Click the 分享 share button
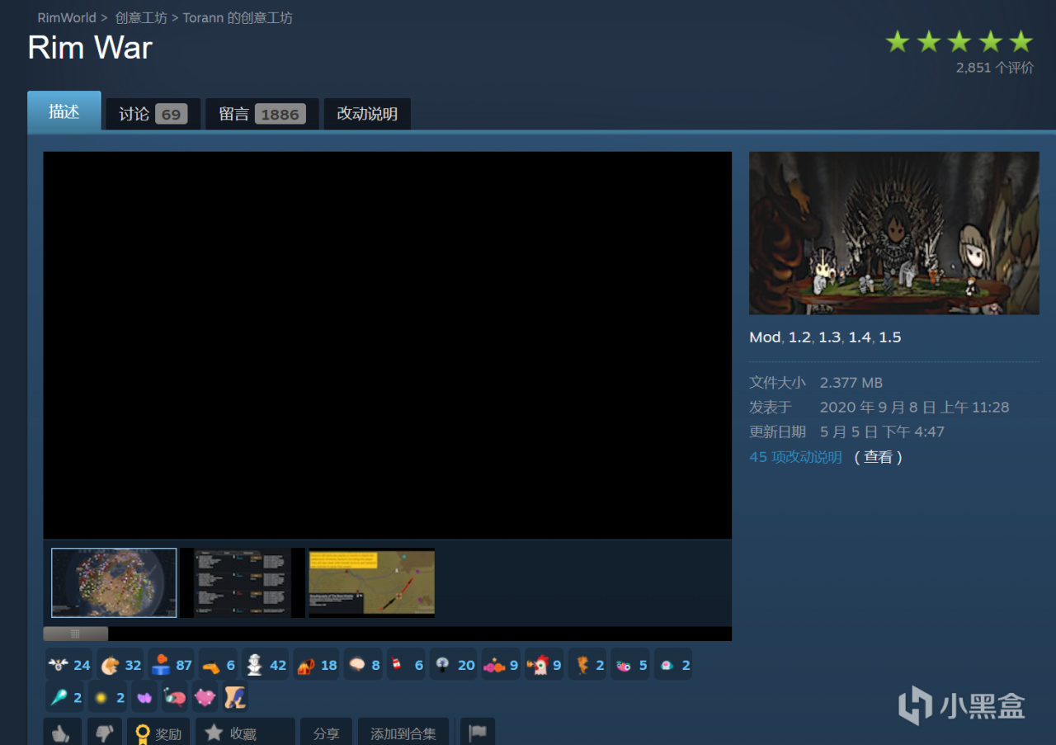 click(326, 732)
